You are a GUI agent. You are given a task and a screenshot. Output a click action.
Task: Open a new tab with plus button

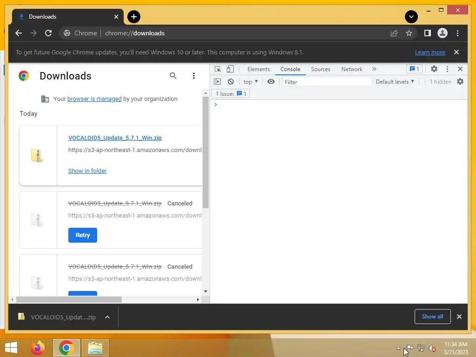134,17
